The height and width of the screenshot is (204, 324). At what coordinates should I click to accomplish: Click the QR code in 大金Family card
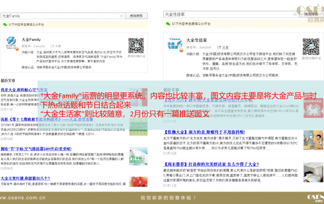coord(136,45)
